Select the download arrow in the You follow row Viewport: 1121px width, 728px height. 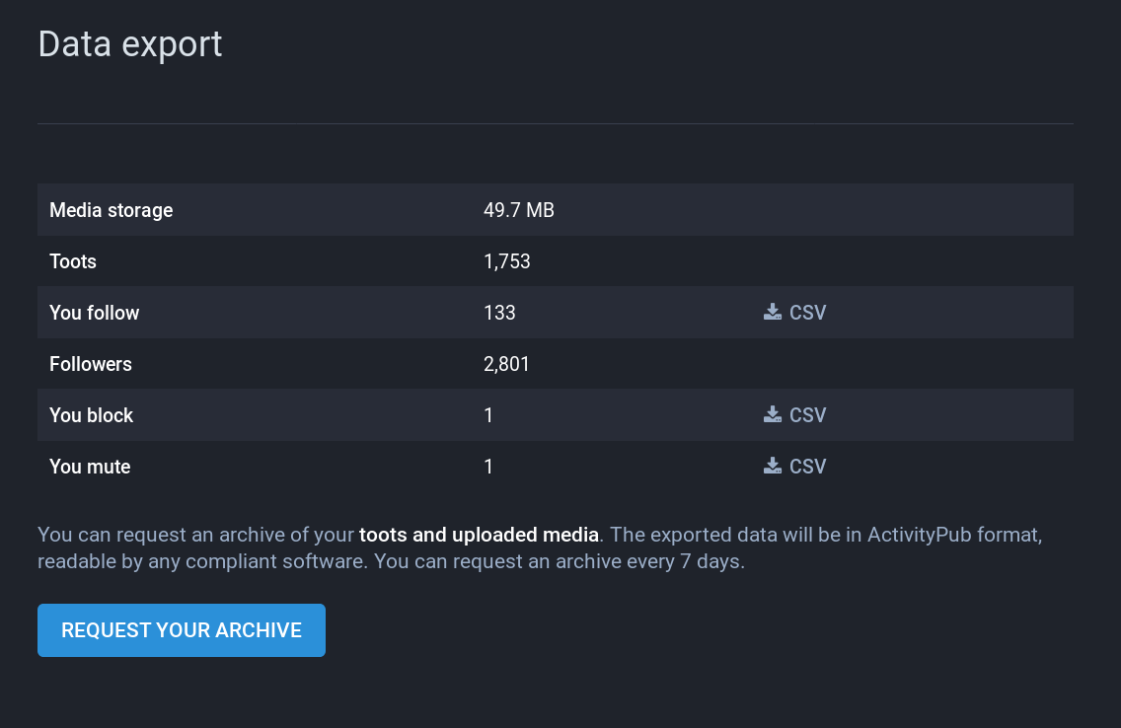772,312
